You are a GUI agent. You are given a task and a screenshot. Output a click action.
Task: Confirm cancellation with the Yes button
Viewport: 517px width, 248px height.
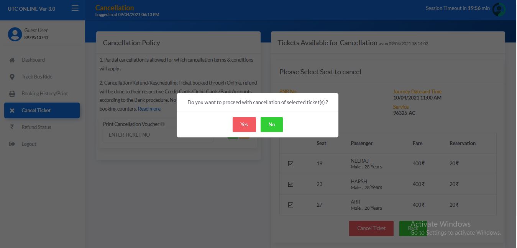(244, 124)
